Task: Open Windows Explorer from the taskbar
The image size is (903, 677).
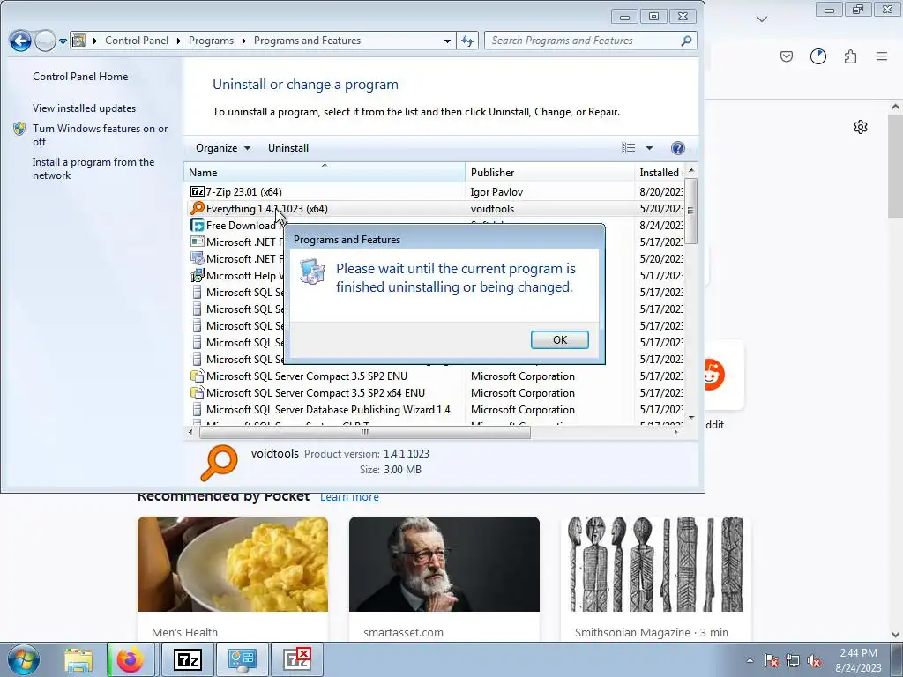Action: [78, 659]
